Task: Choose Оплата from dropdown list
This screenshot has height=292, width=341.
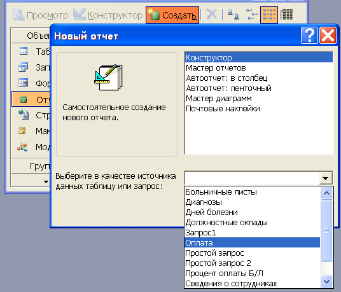Action: [253, 242]
